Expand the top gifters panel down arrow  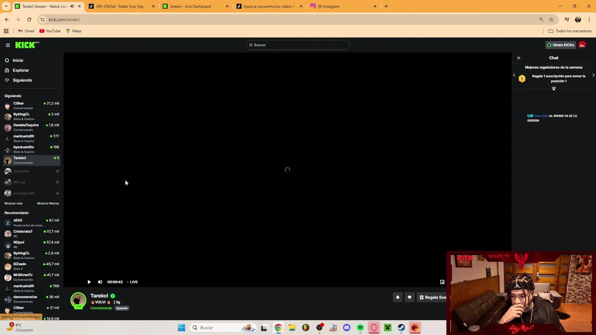[x=554, y=88]
